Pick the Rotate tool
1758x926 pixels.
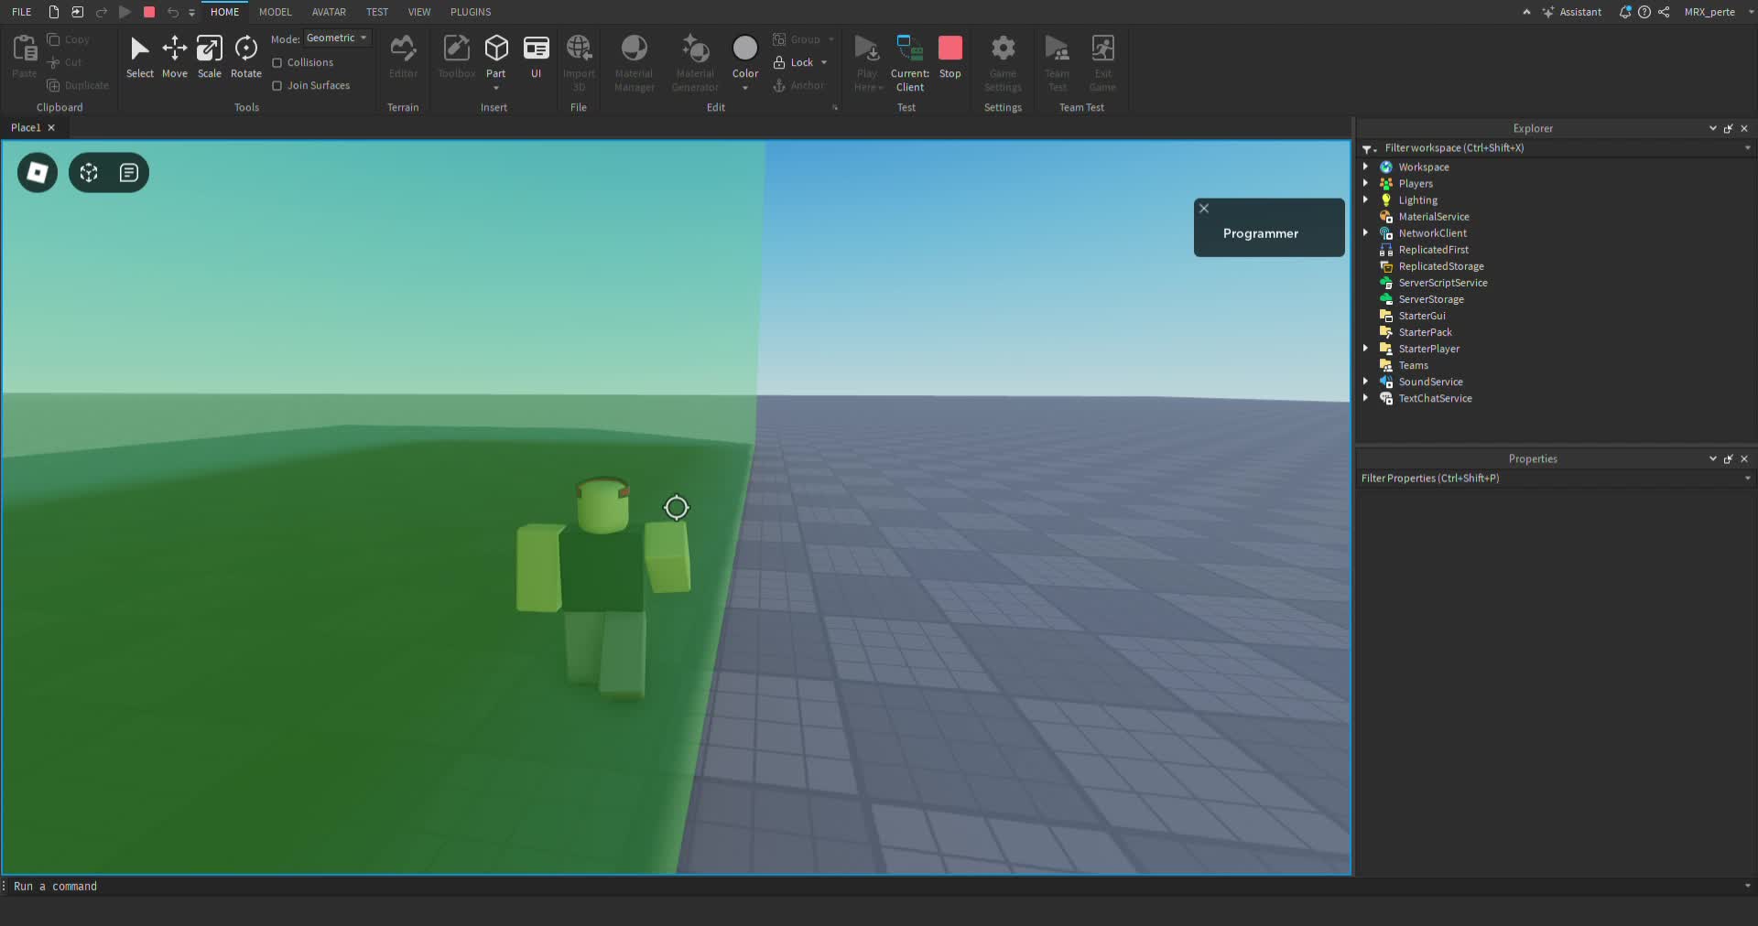pos(245,57)
